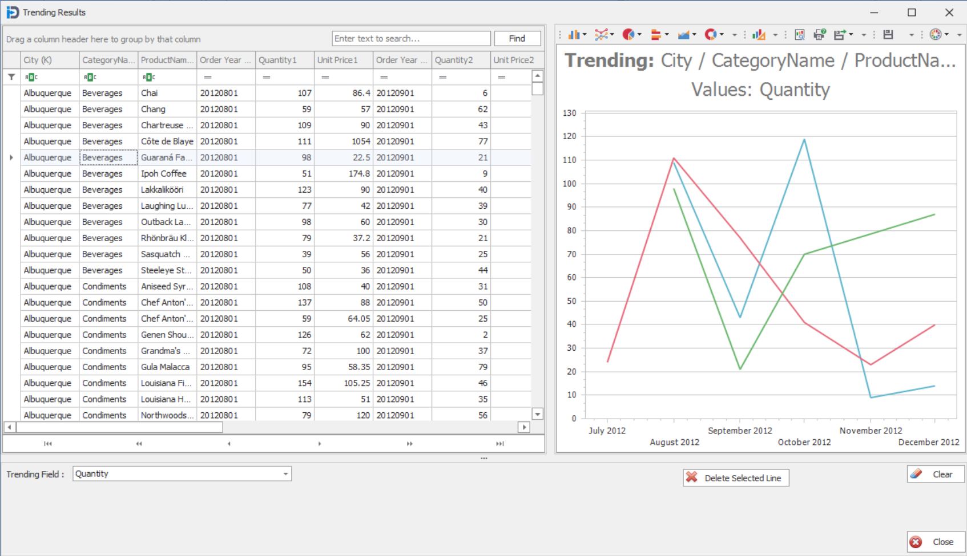
Task: Click in the search text box
Action: pyautogui.click(x=411, y=38)
